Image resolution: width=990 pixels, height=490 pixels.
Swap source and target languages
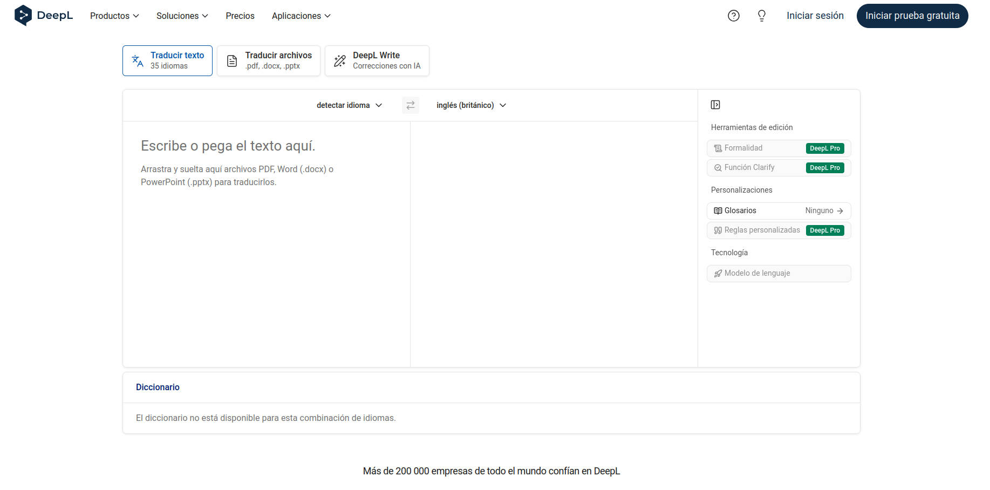pos(410,105)
